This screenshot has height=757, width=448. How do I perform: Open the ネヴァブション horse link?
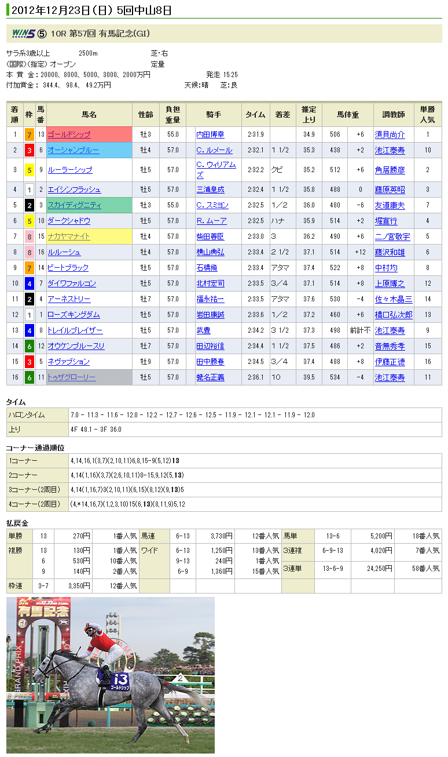(69, 362)
